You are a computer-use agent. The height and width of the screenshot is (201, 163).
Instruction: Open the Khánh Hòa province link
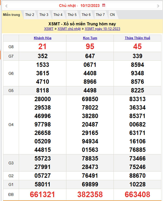click(x=43, y=38)
